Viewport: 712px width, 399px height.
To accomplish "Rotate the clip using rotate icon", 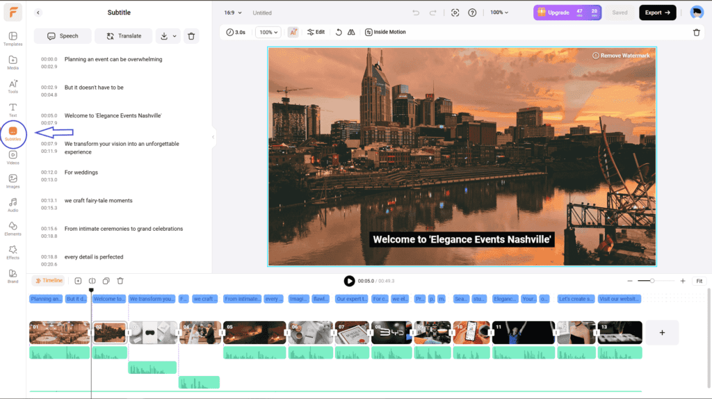I will [339, 32].
